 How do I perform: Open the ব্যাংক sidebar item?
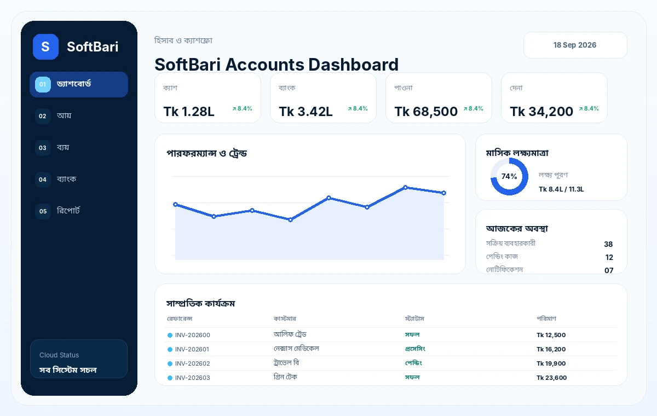(x=79, y=180)
